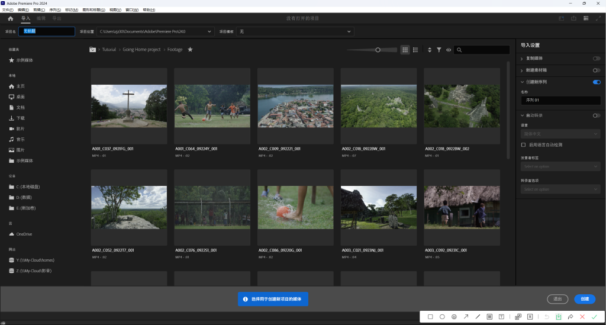
Task: Toggle file visibility eye icon
Action: [x=449, y=50]
